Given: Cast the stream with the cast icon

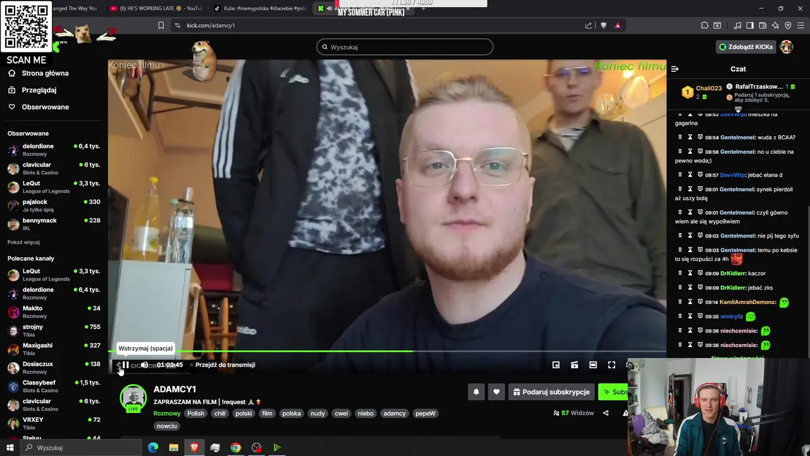Looking at the screenshot, I should tap(575, 365).
